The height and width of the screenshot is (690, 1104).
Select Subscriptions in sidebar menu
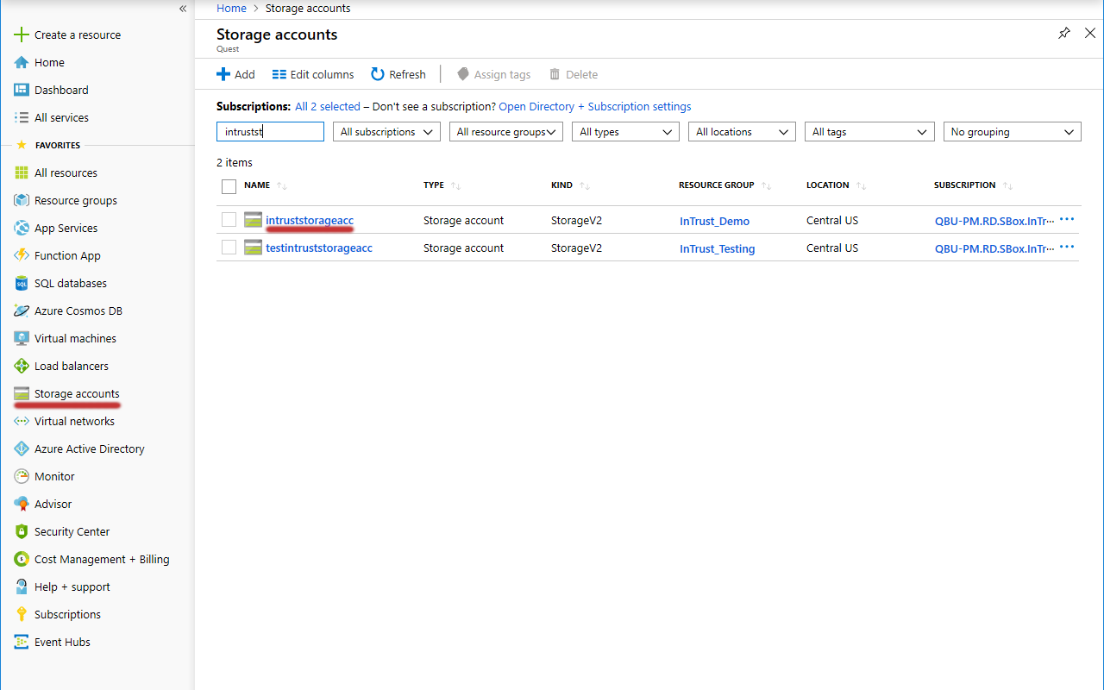click(67, 615)
